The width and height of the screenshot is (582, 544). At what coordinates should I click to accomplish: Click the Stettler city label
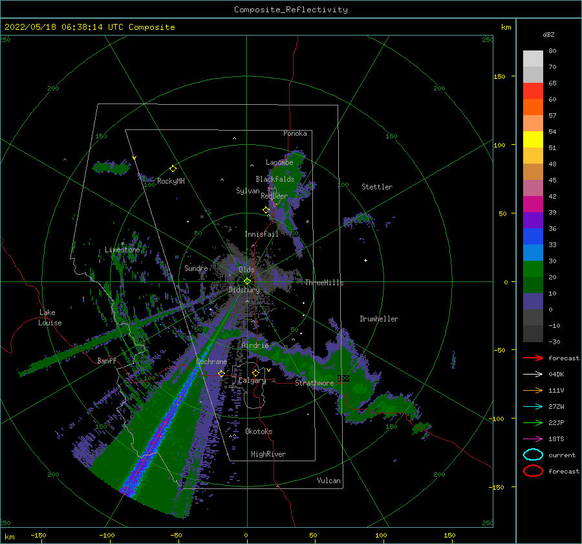(377, 187)
